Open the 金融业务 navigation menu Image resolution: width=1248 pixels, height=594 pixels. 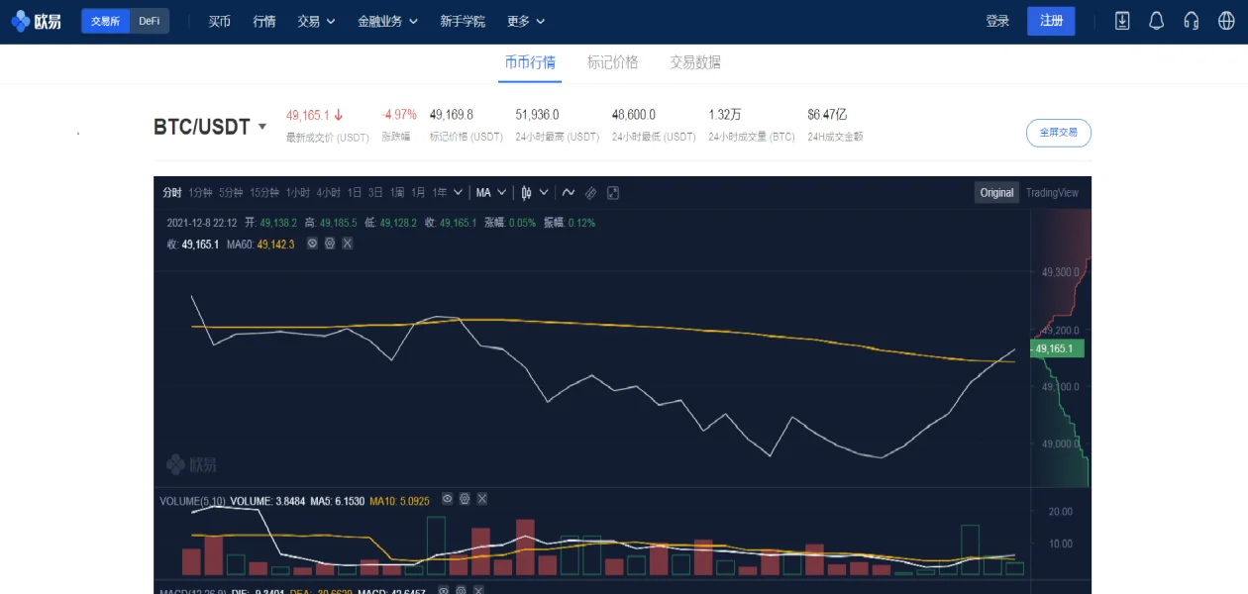pyautogui.click(x=387, y=21)
